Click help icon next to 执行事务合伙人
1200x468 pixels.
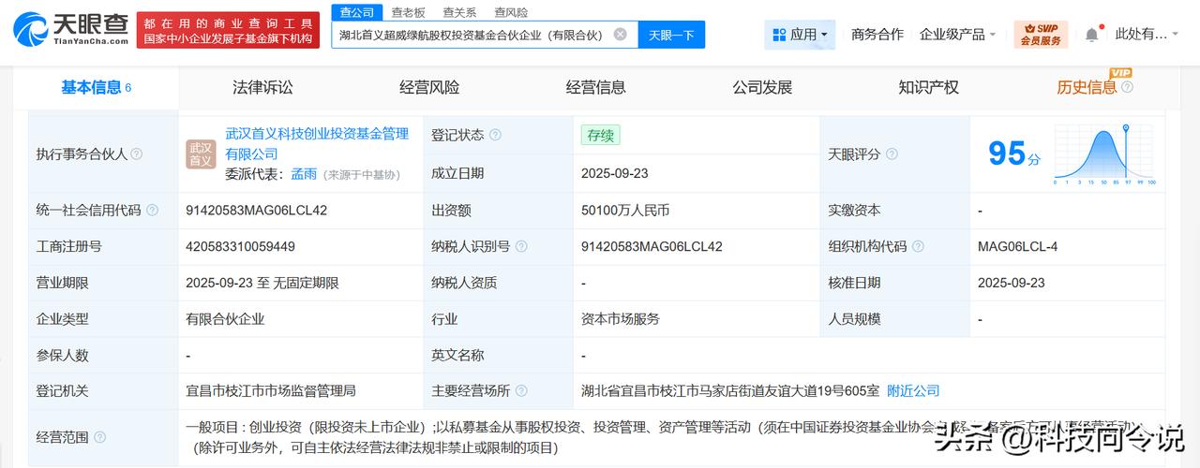(x=137, y=154)
